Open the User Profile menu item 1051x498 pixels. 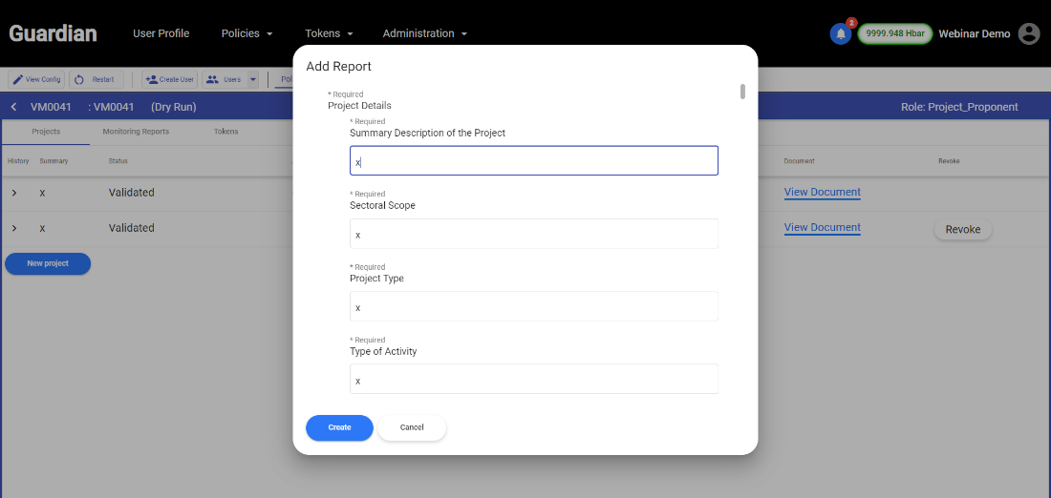click(x=161, y=33)
